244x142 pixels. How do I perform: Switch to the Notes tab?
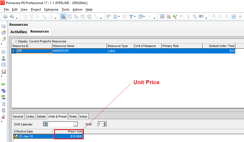(x=83, y=116)
